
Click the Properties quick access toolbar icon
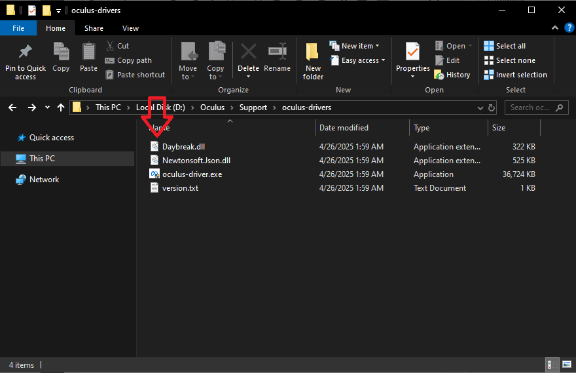(32, 10)
